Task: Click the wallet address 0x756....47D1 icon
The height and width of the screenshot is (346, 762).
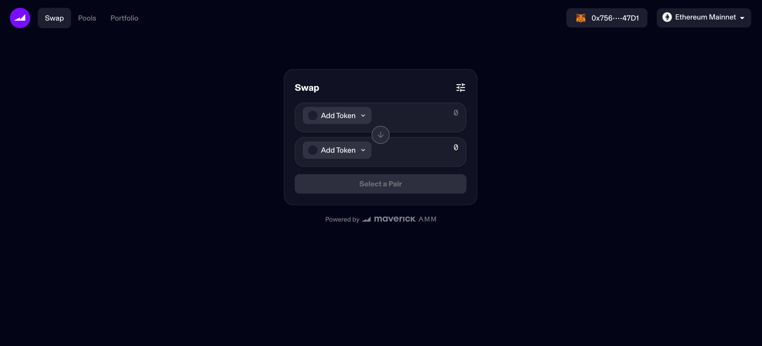Action: pos(581,18)
